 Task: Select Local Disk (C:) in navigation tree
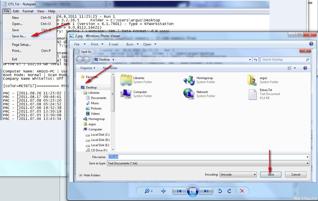pos(98,134)
